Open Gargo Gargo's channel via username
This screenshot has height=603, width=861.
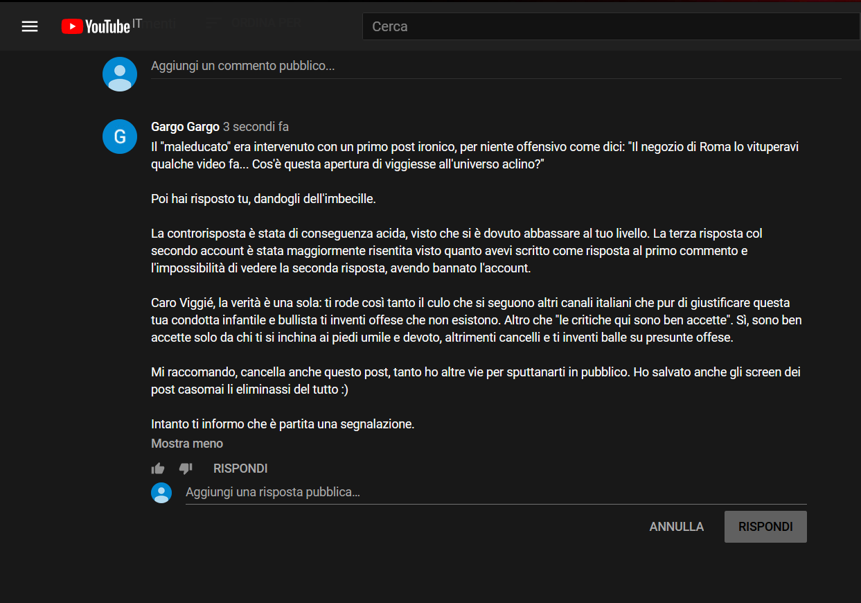coord(185,127)
